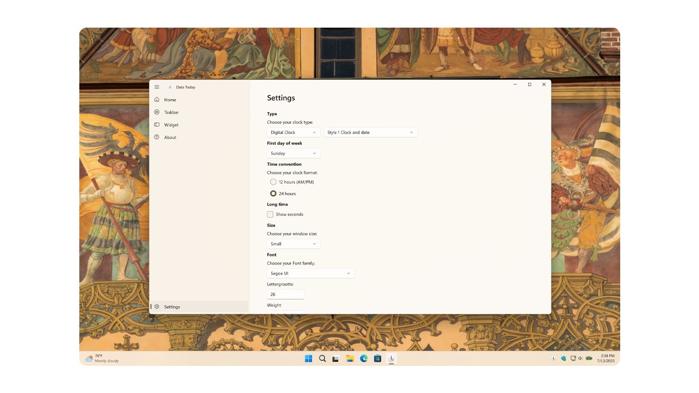Open network status tray icon
Viewport: 699px width, 393px height.
point(573,358)
